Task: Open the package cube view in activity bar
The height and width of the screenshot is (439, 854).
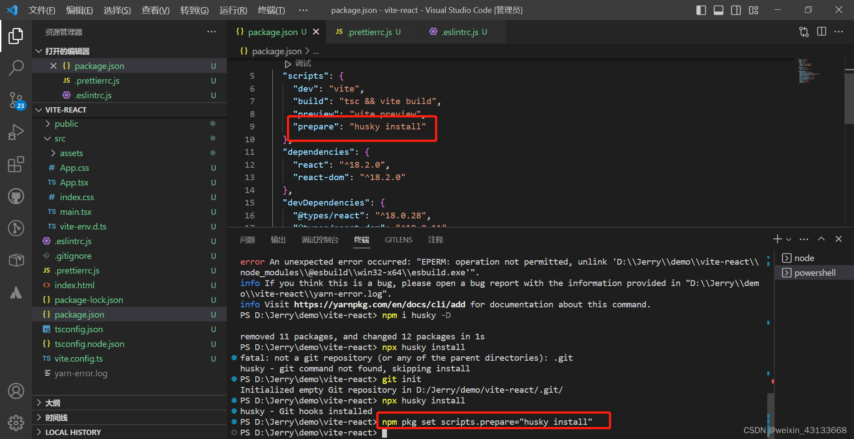Action: pos(16,260)
